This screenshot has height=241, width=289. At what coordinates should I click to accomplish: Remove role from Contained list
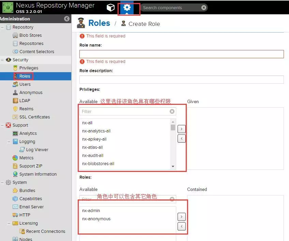tap(182, 226)
